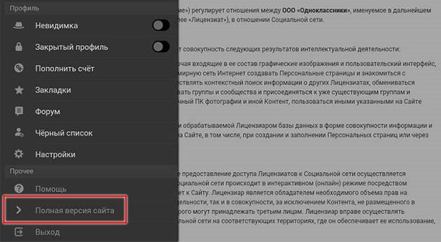
Task: Click the chevron beside Полная версия сайта
Action: coord(19,210)
